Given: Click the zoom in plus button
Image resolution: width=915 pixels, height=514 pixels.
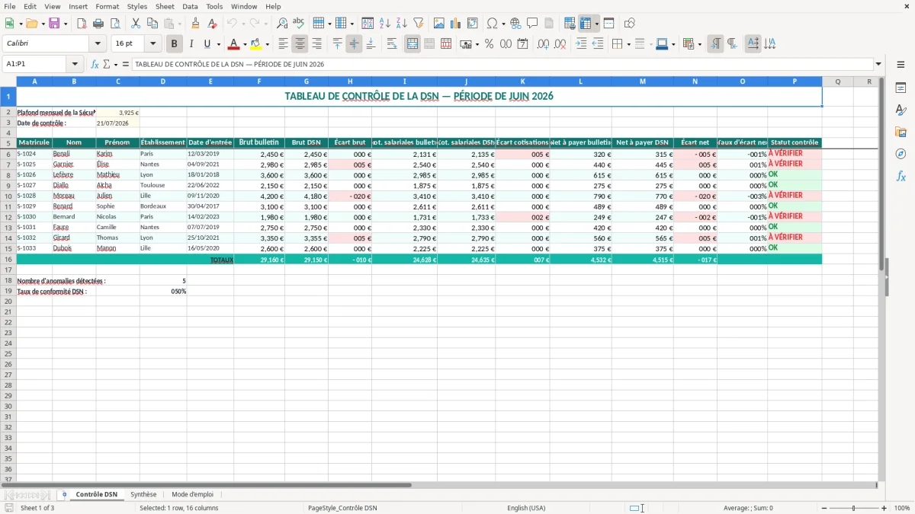Looking at the screenshot, I should tap(884, 508).
